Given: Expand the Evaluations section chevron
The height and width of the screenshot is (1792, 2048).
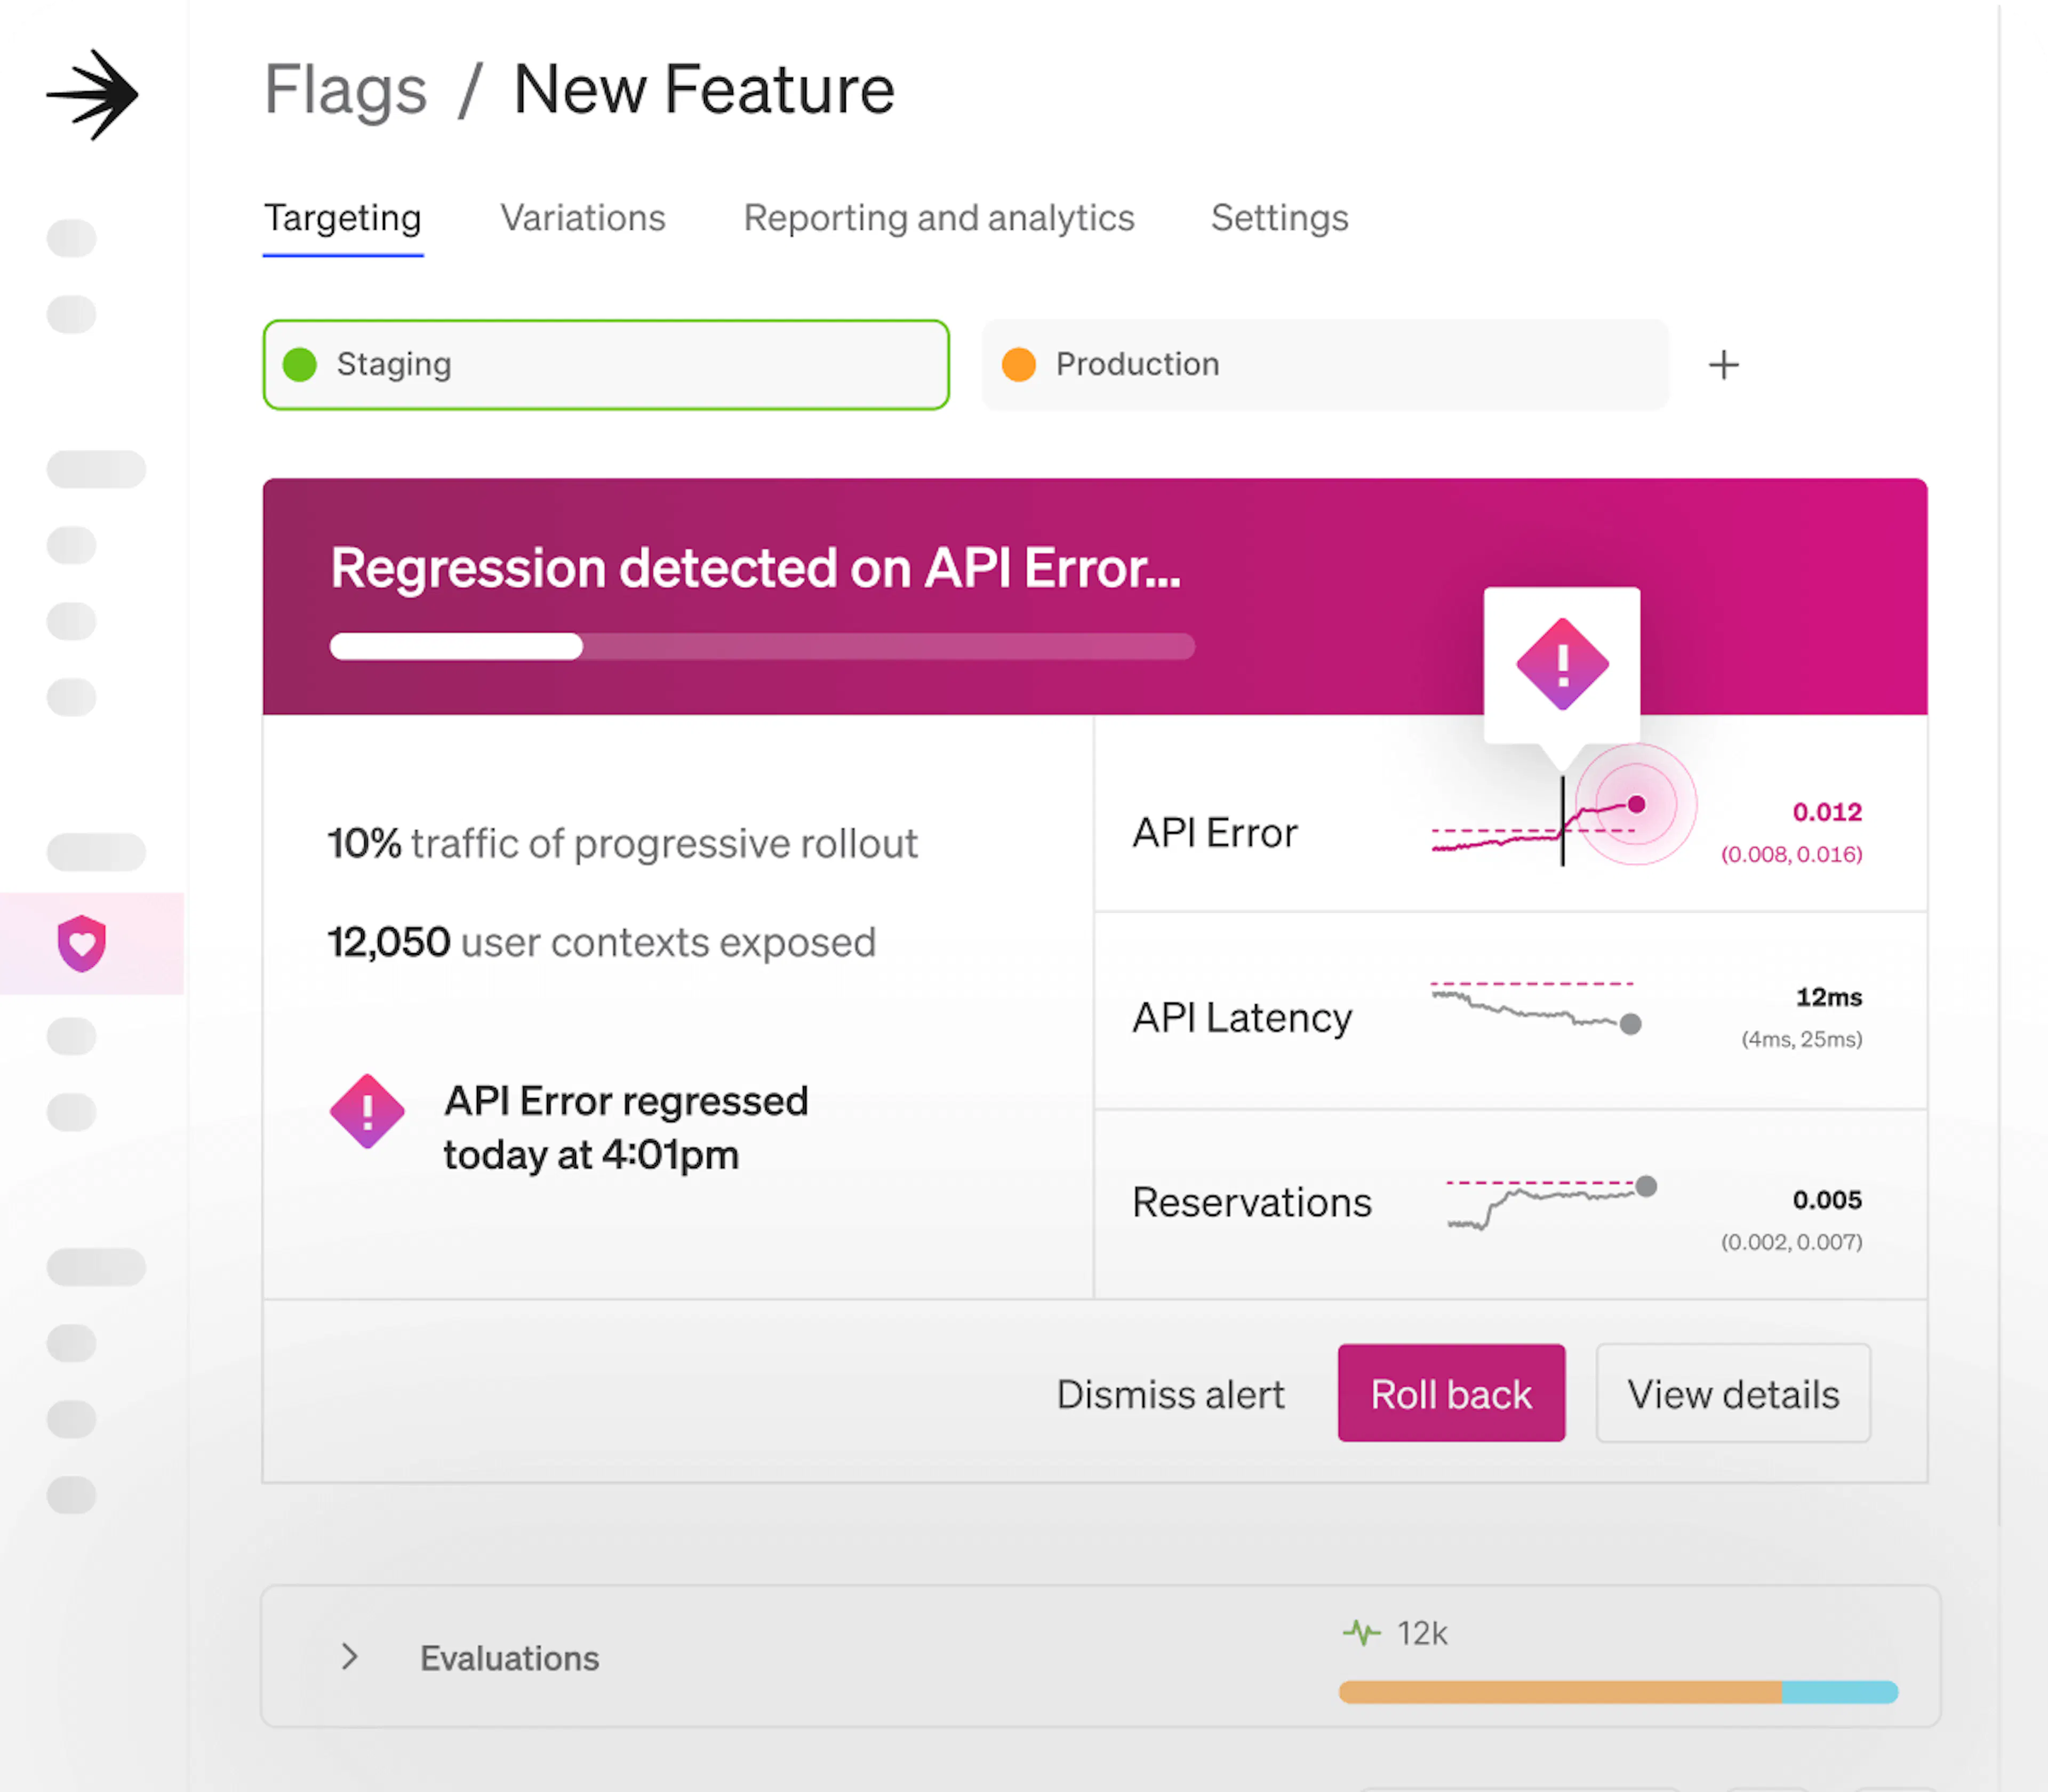Looking at the screenshot, I should 349,1657.
